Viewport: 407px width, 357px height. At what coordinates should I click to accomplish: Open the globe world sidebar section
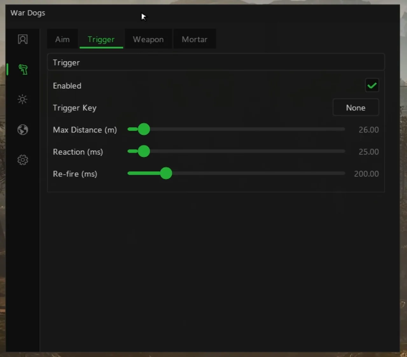(x=23, y=130)
